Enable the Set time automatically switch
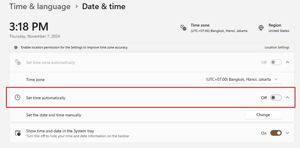 point(276,98)
